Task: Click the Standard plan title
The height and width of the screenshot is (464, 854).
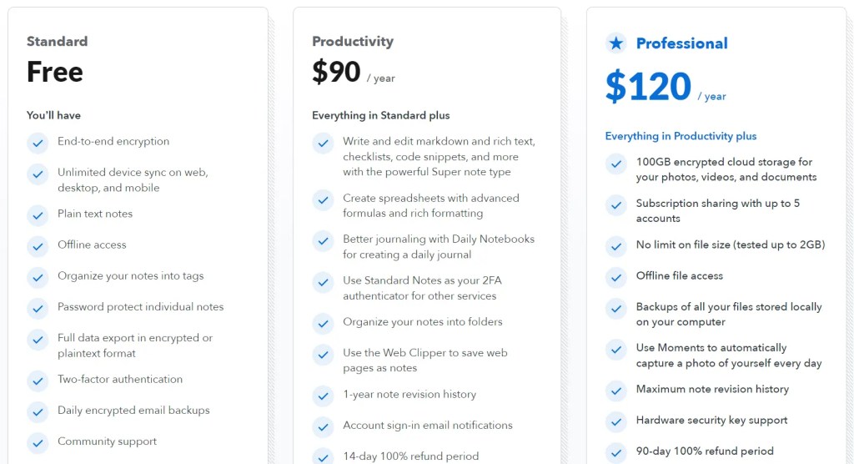Action: pos(57,41)
